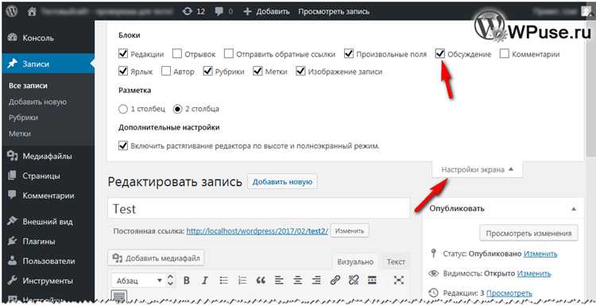Uncheck the Редакции checkbox
The width and height of the screenshot is (596, 306).
pyautogui.click(x=123, y=53)
